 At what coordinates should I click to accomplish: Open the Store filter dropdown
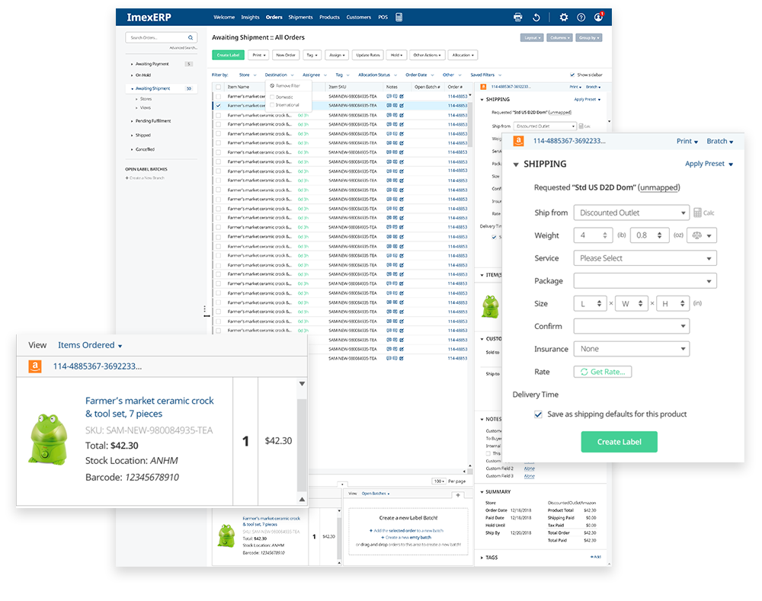coord(248,75)
